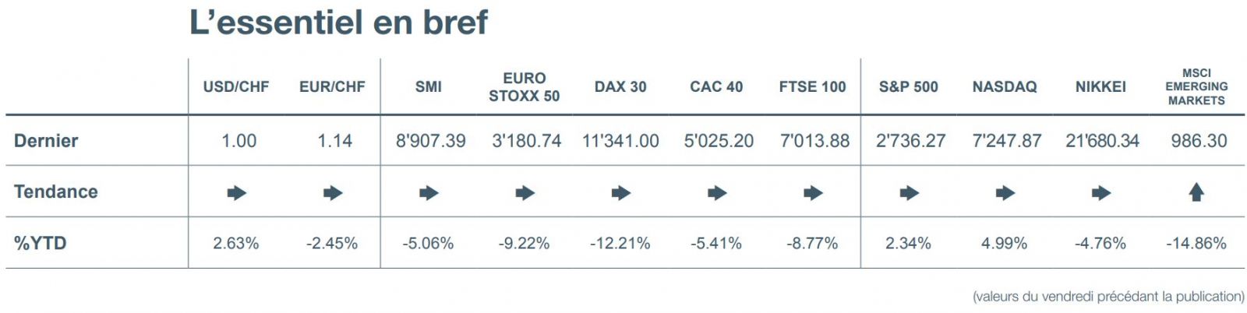The height and width of the screenshot is (313, 1247).
Task: Click the NASDAQ last value 7'247.87
Action: [x=1006, y=141]
